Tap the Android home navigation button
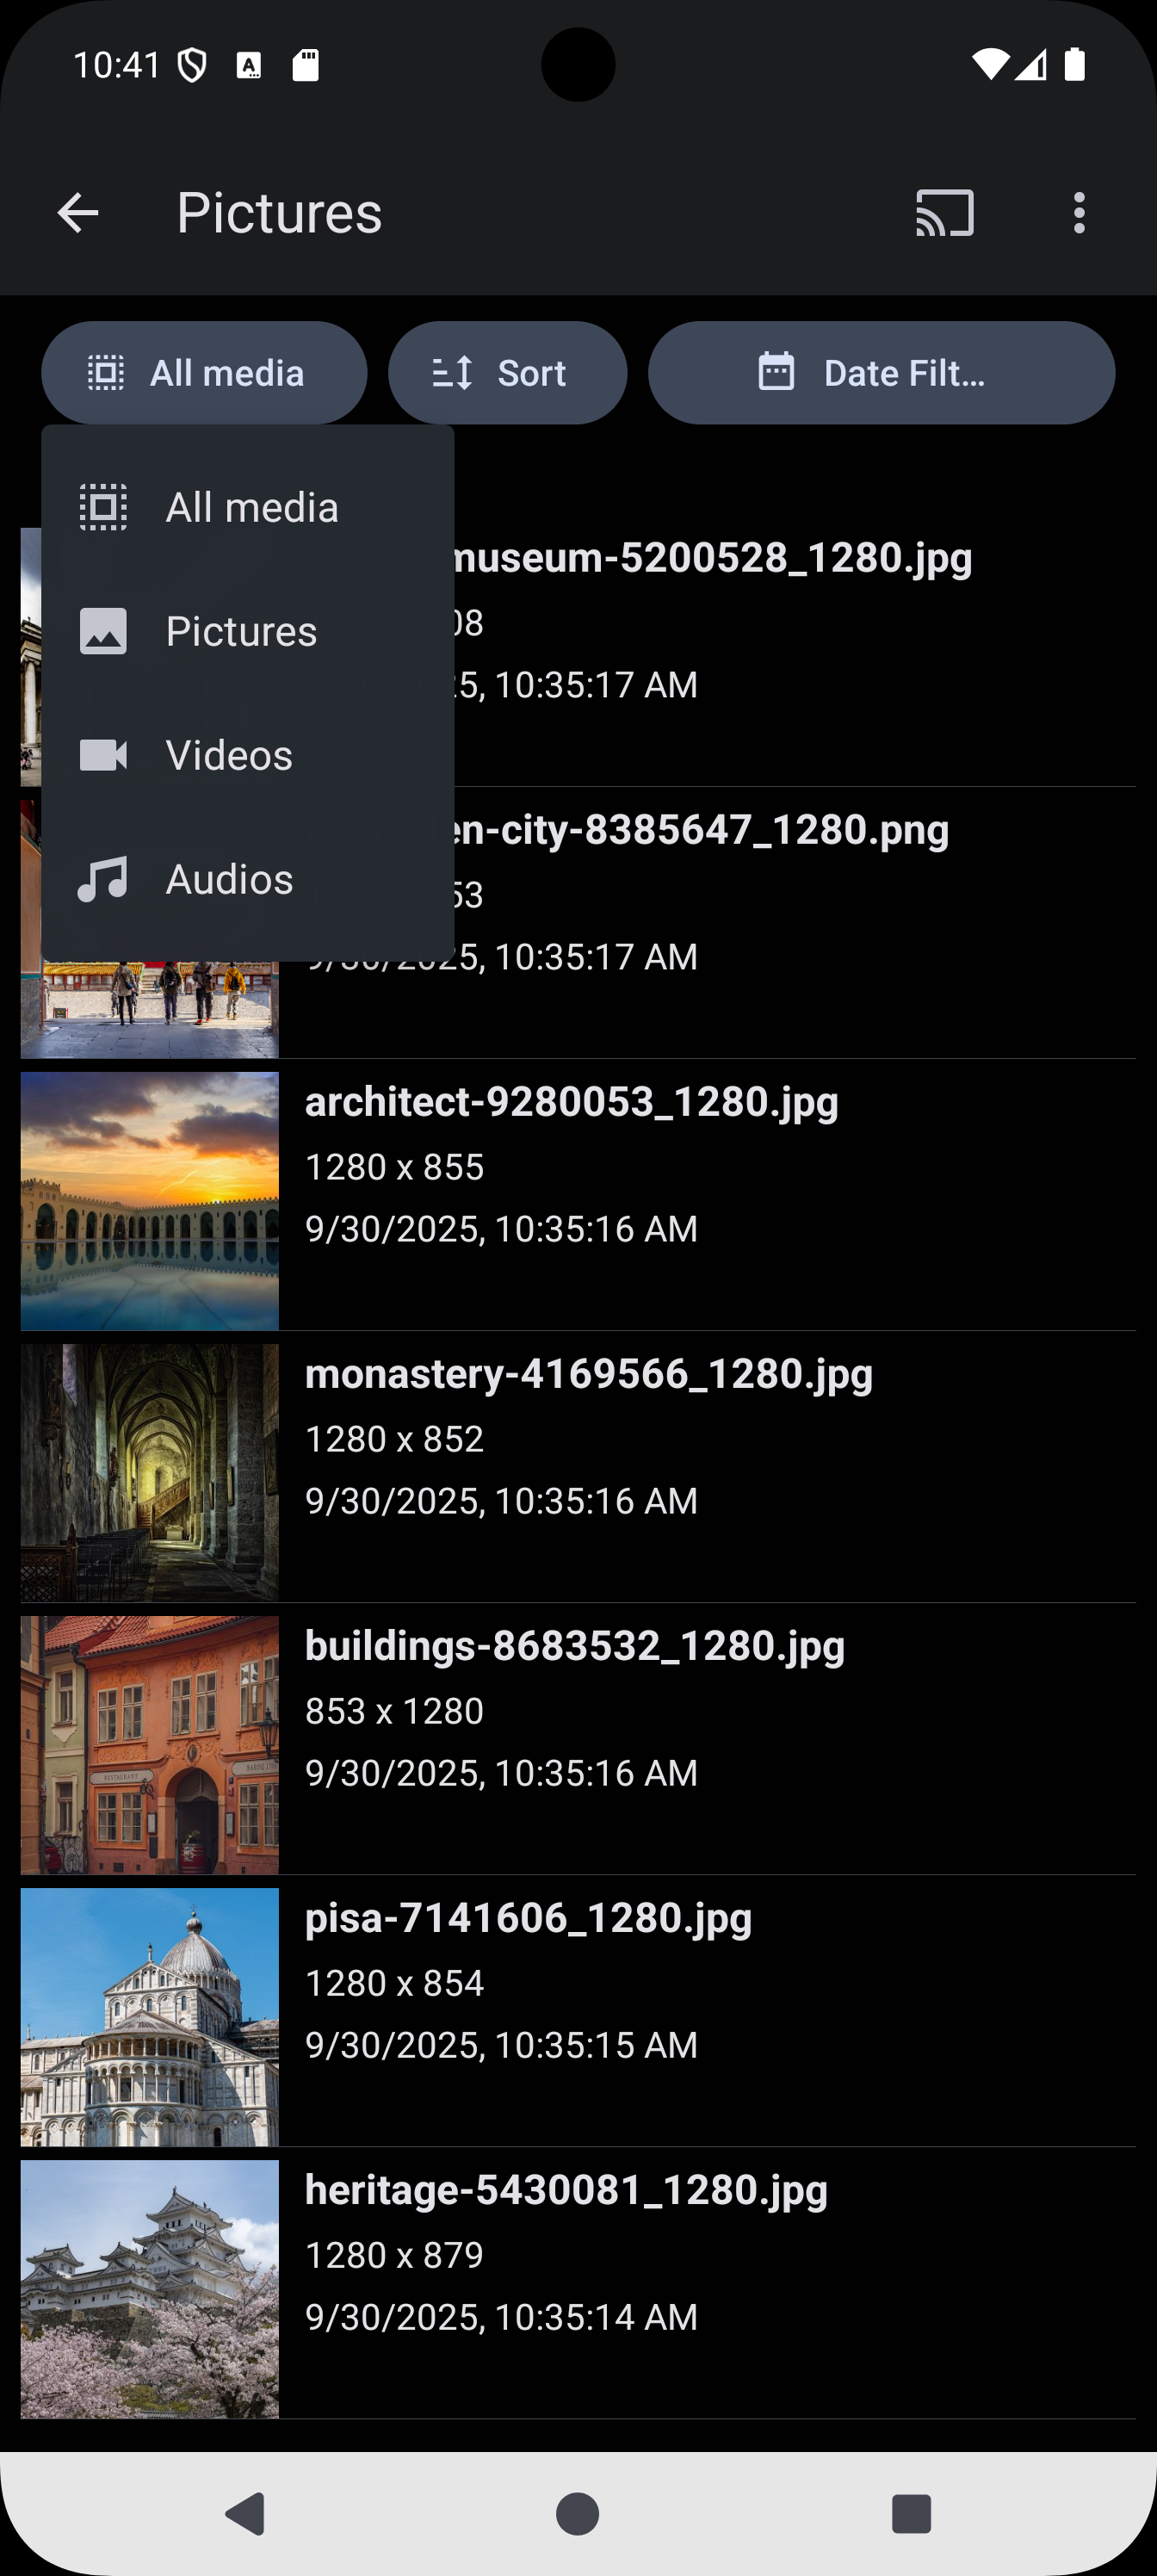 coord(578,2513)
